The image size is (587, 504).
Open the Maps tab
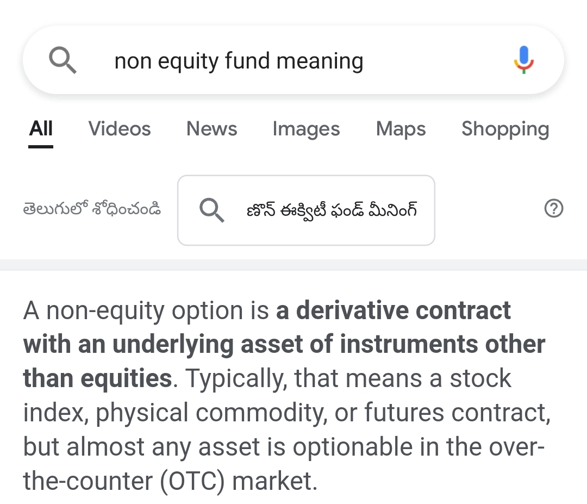coord(401,129)
